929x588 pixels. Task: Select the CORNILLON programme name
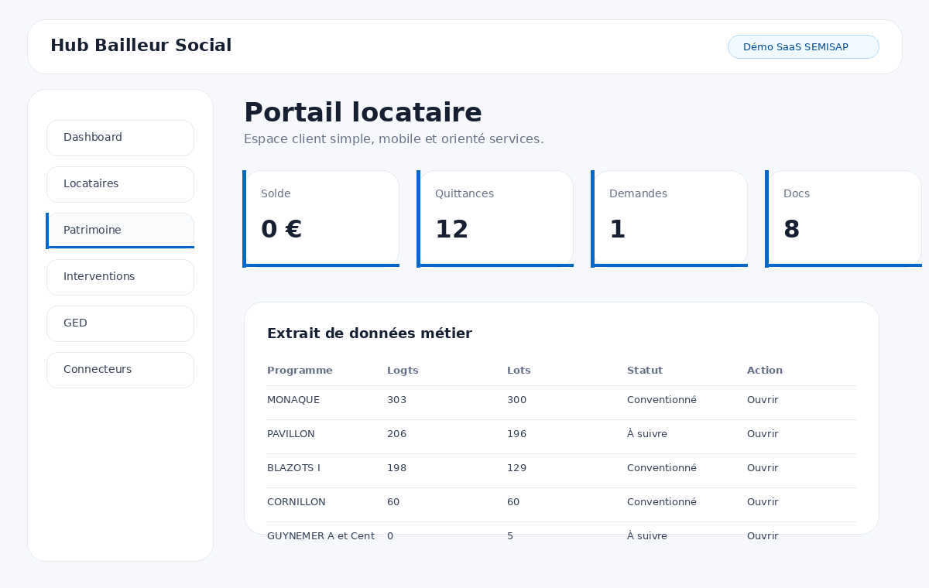click(297, 502)
